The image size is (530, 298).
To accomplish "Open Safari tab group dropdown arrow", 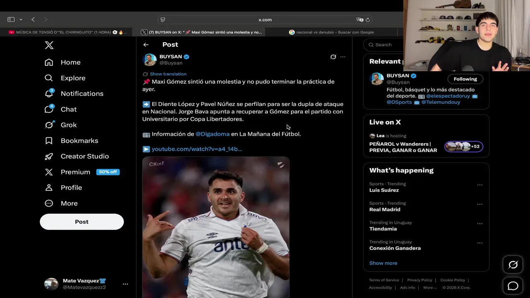I will (21, 19).
